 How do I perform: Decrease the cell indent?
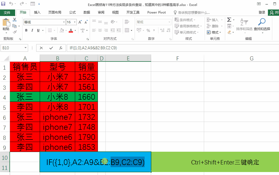coord(113,30)
